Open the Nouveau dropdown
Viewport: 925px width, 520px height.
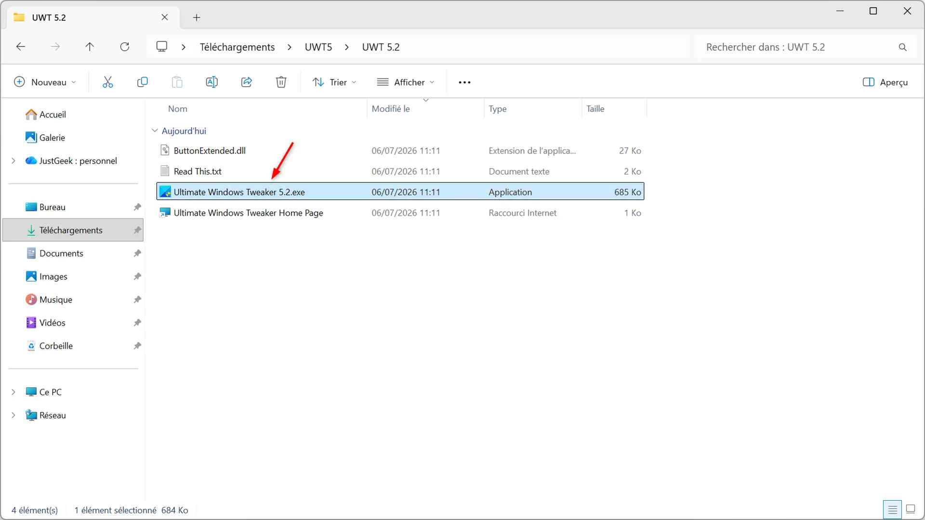[45, 82]
